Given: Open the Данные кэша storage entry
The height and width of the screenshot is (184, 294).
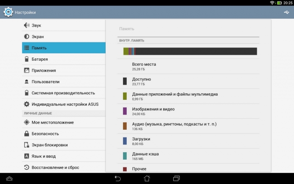Looking at the screenshot, I should click(x=188, y=156).
